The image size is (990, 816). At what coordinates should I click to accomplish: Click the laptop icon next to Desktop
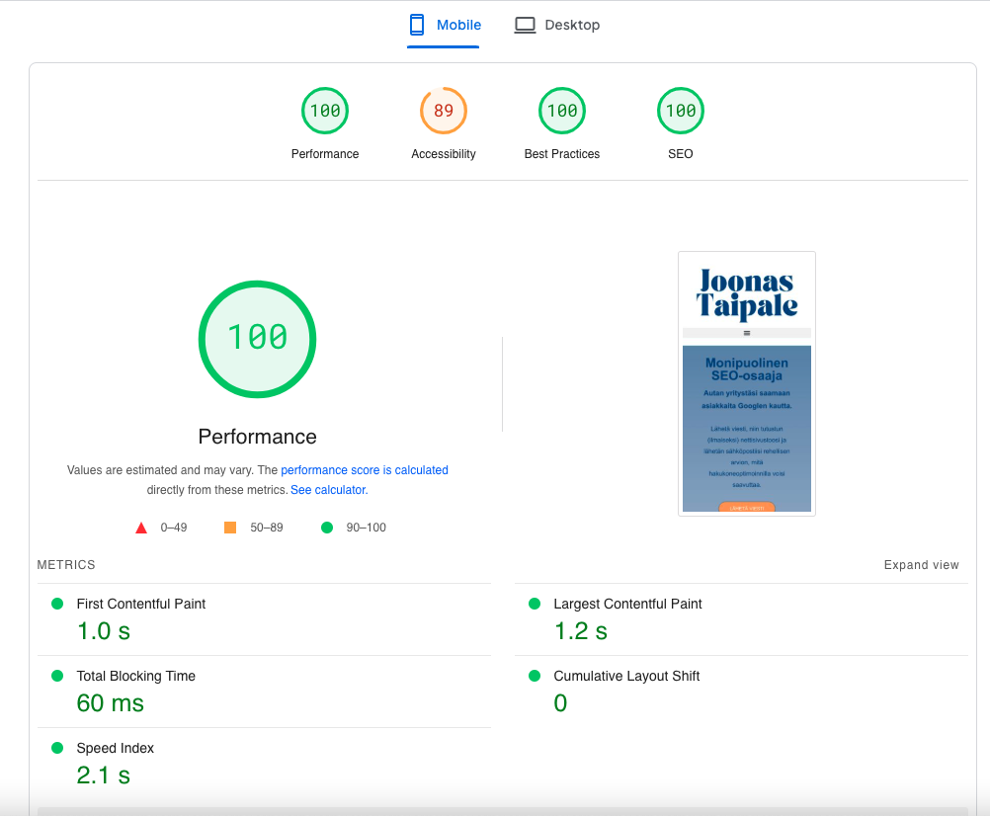pos(525,25)
